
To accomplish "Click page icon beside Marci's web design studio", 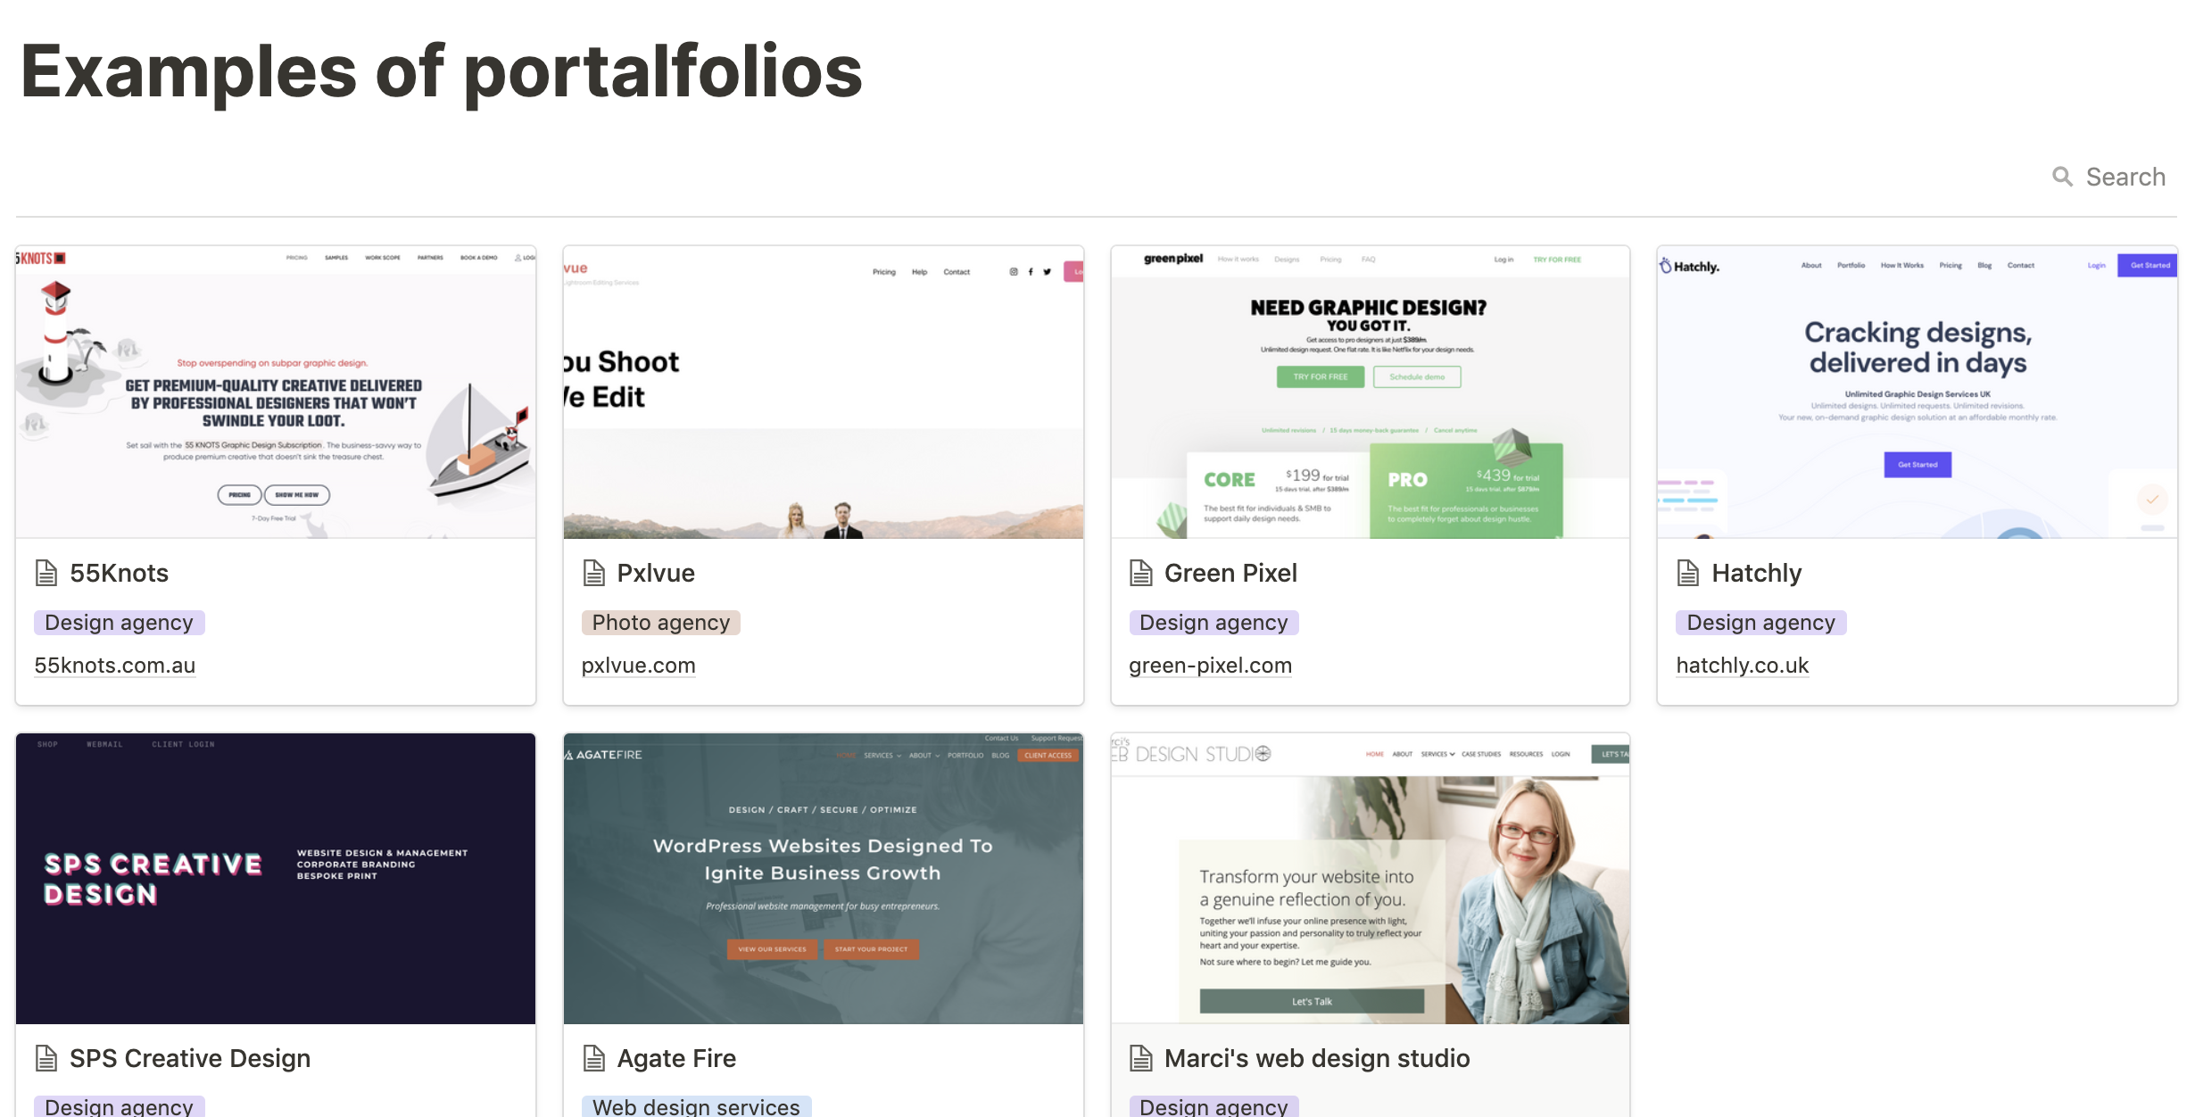I will click(x=1140, y=1058).
